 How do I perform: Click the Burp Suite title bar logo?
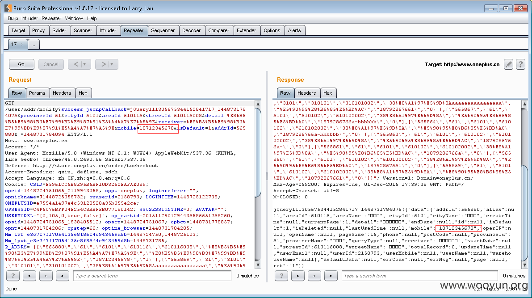pyautogui.click(x=8, y=8)
